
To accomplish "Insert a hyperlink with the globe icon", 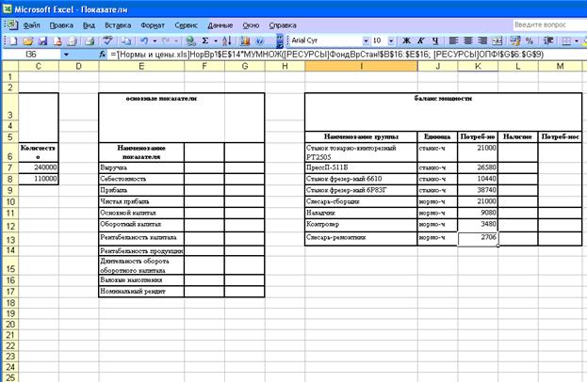I will point(190,40).
